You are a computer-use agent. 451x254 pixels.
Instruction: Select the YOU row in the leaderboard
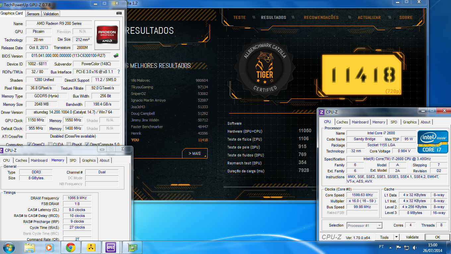tap(169, 140)
